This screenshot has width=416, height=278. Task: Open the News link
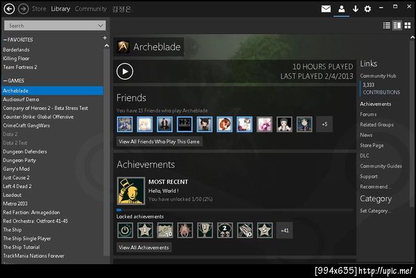tap(366, 135)
